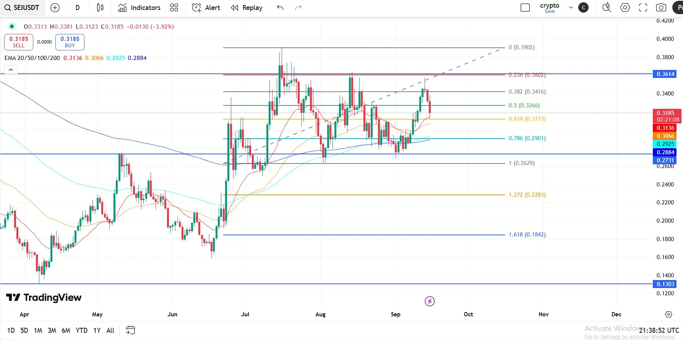Select the 1D date range
Viewport: 683px width, 340px height.
[11, 330]
